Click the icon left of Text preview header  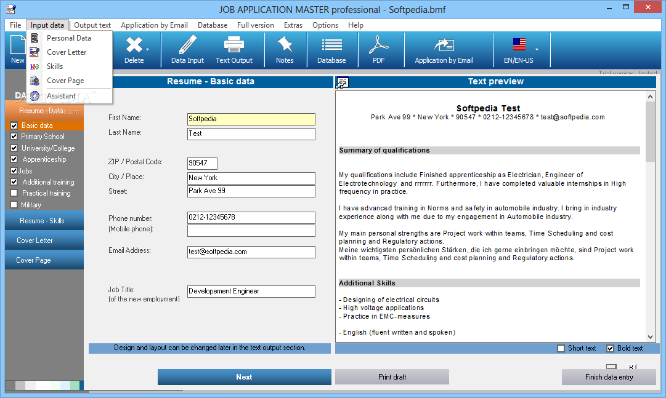[342, 82]
